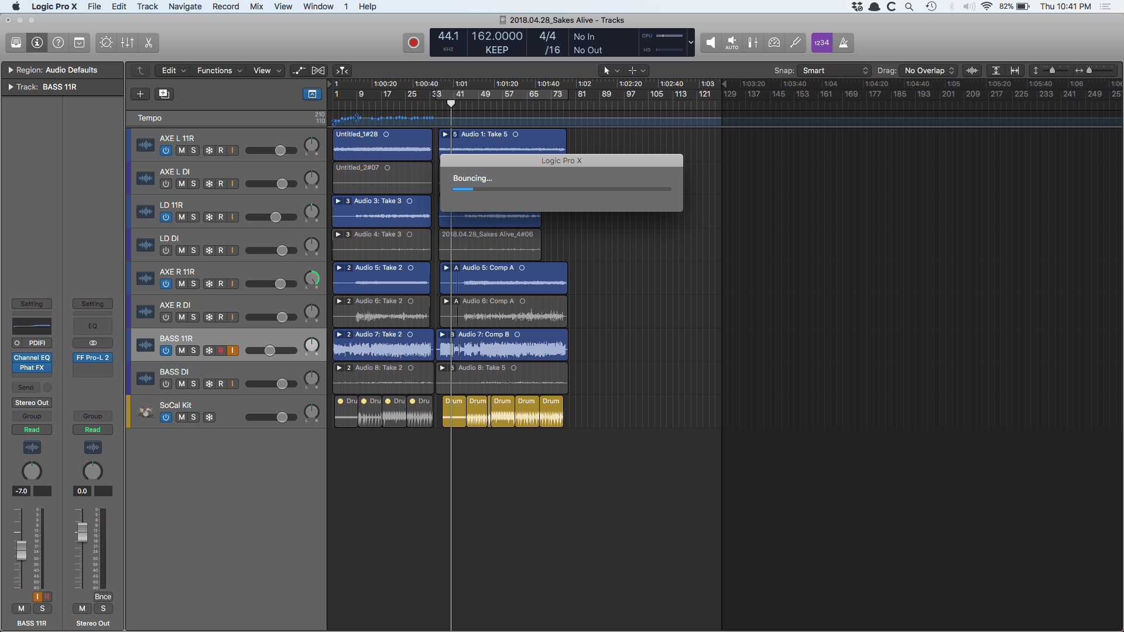Open the pointer tool dropdown
The image size is (1124, 632).
click(x=611, y=71)
